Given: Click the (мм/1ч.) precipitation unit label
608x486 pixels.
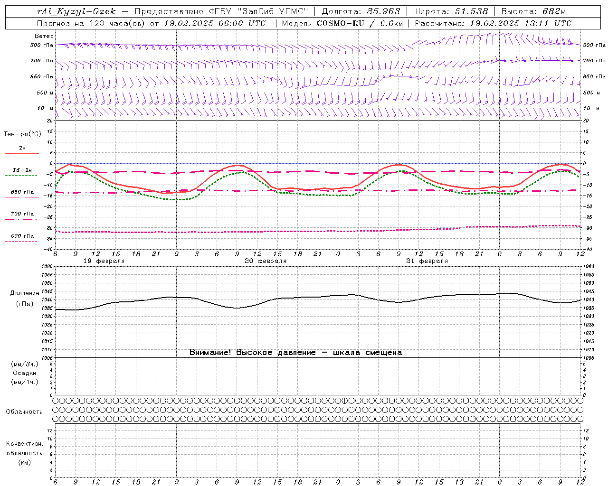Looking at the screenshot, I should (25, 382).
